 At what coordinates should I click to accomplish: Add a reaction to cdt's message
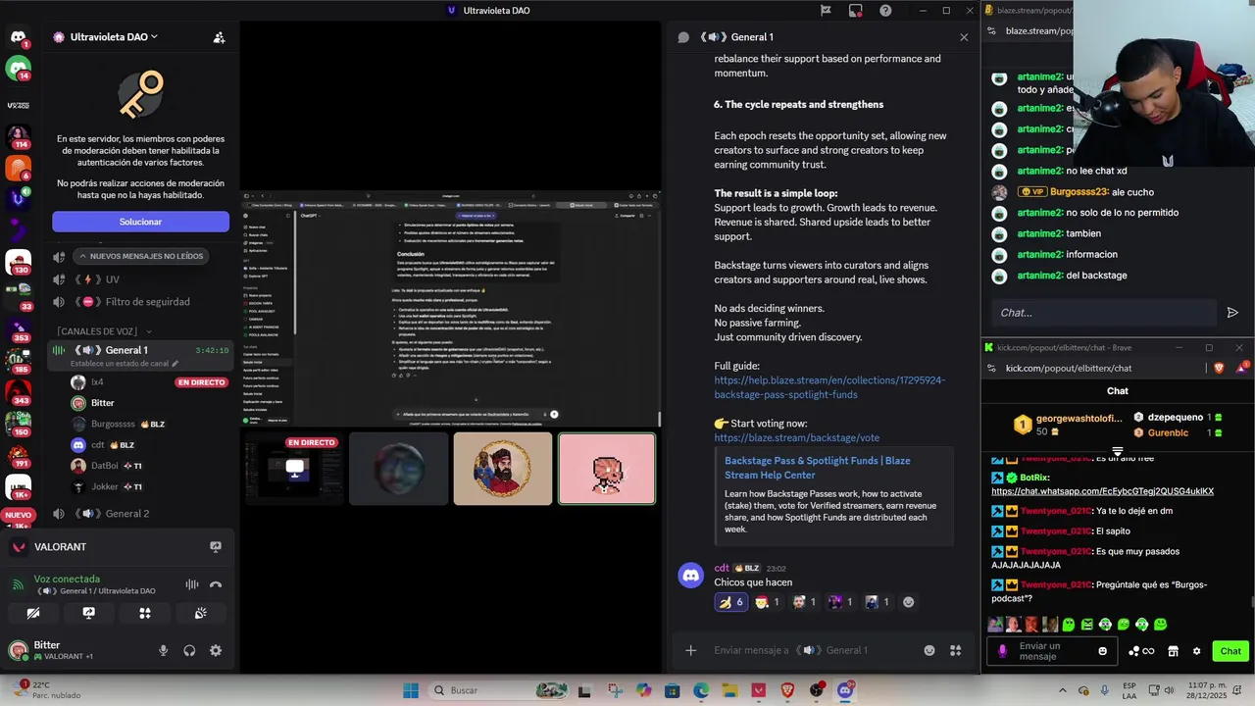(908, 602)
